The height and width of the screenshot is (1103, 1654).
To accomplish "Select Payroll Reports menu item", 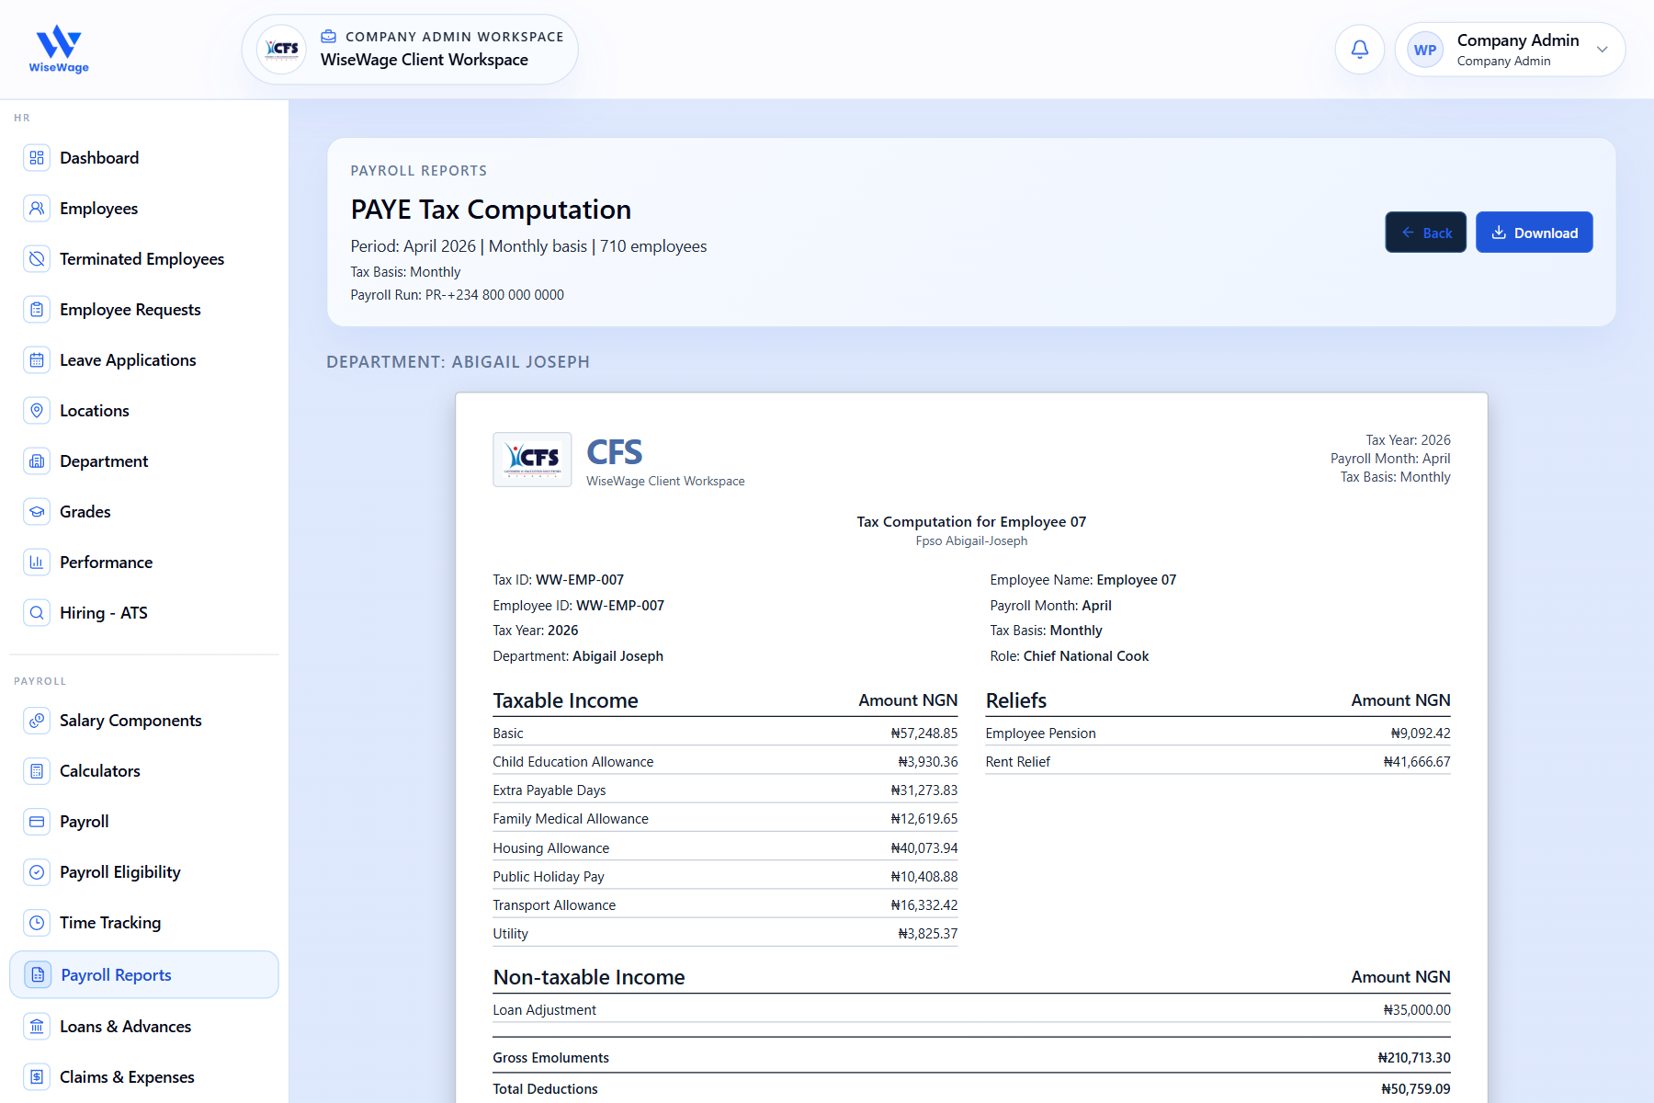I will pos(144,975).
